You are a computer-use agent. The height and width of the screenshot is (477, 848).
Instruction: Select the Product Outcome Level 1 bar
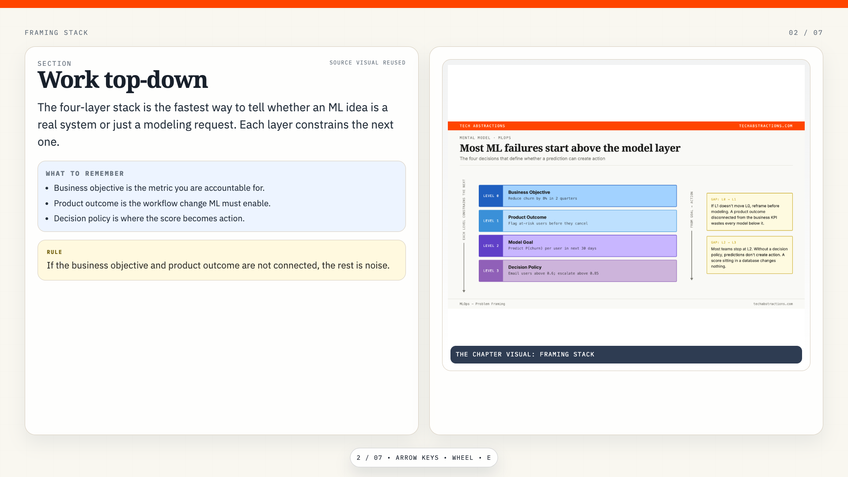pos(578,221)
